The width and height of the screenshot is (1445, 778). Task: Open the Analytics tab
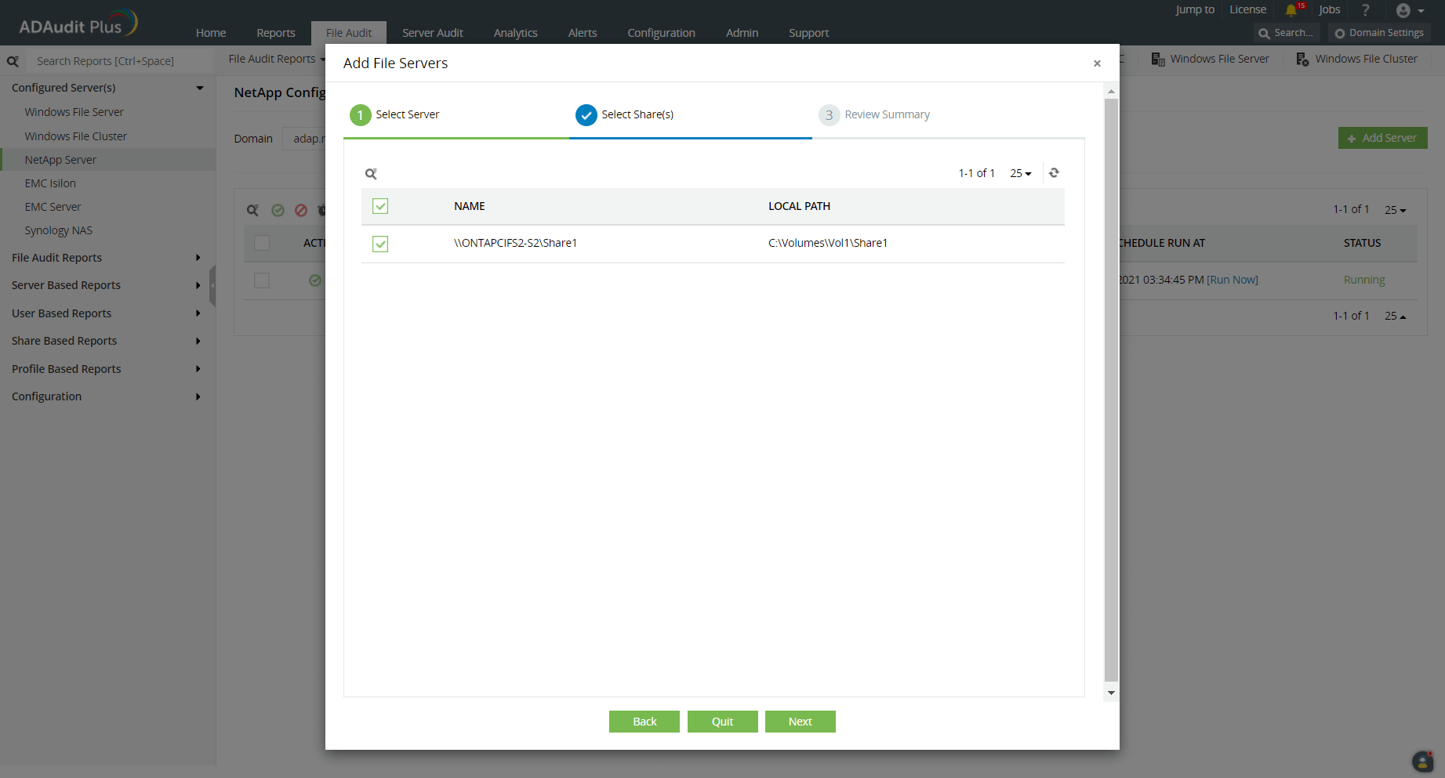point(516,33)
